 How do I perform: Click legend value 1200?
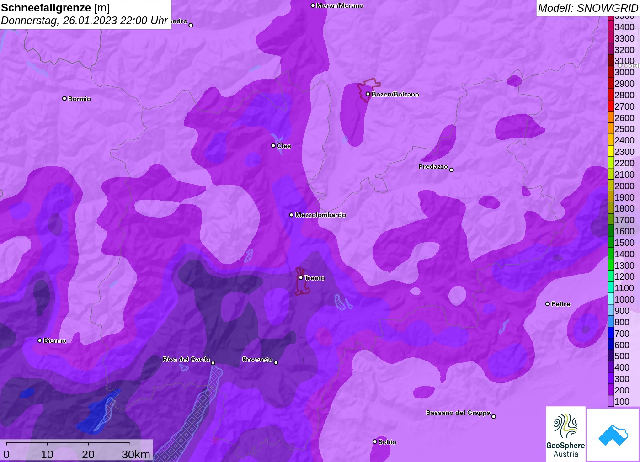click(x=624, y=276)
